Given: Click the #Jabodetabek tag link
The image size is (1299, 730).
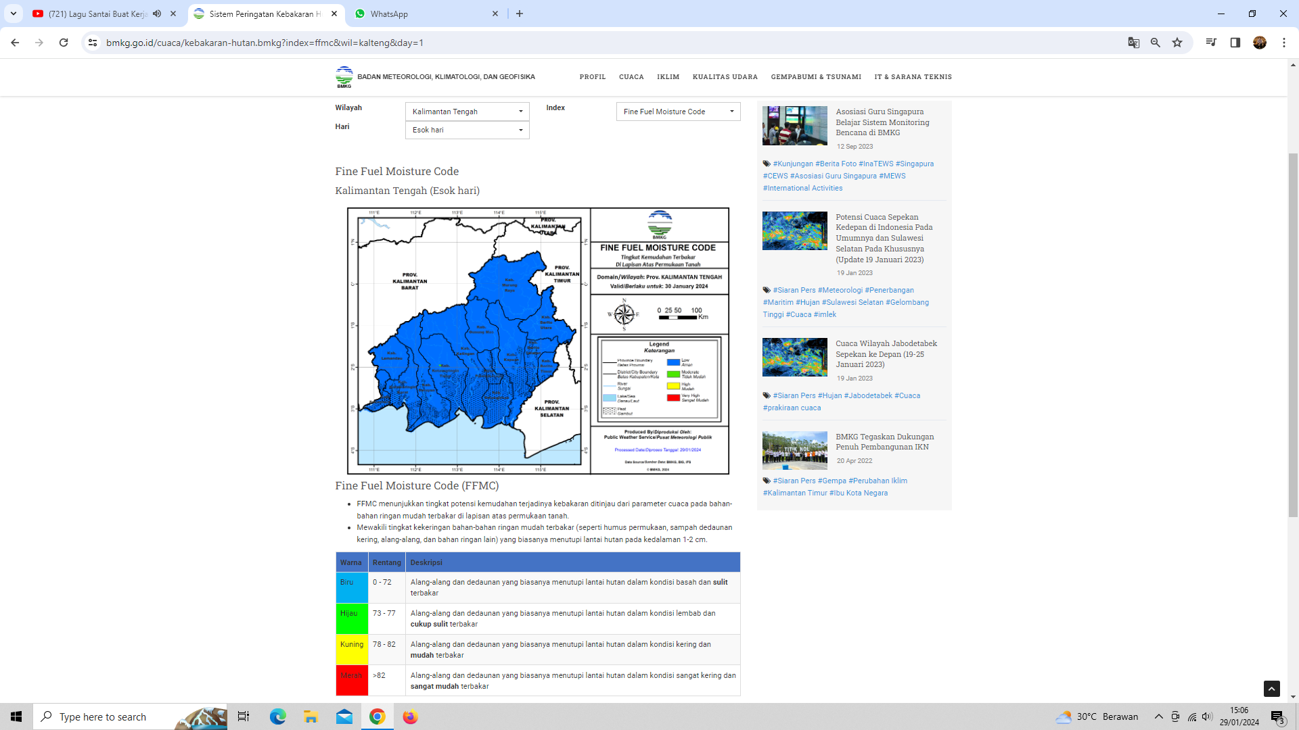Looking at the screenshot, I should [868, 395].
